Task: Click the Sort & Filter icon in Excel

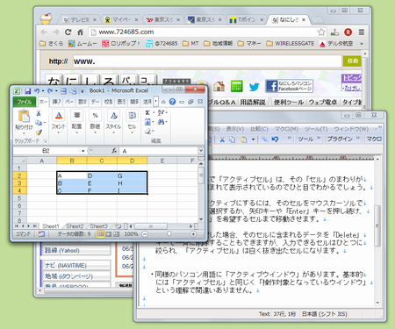Action: [x=161, y=112]
